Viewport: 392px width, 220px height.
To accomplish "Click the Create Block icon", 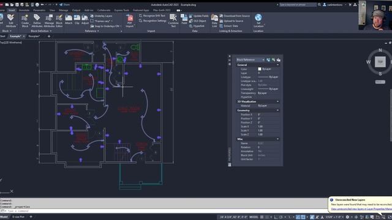I will [25, 20].
